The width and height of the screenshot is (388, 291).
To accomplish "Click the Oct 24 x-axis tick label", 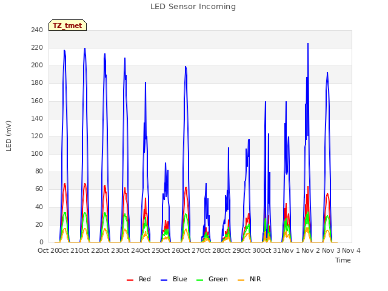I will 129,250.
